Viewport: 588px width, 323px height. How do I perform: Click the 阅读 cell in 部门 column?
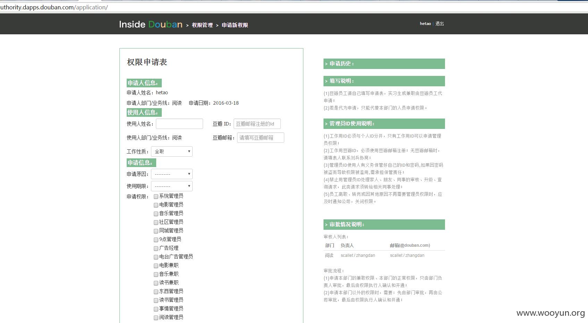[x=329, y=255]
